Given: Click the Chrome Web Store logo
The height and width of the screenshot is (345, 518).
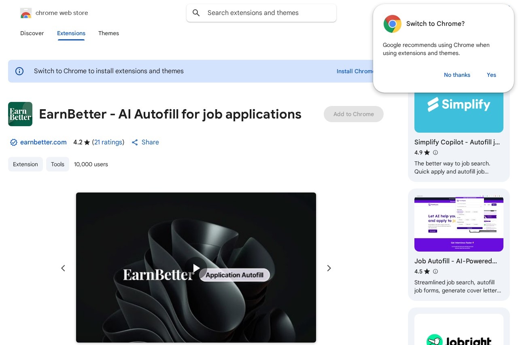Looking at the screenshot, I should [26, 13].
